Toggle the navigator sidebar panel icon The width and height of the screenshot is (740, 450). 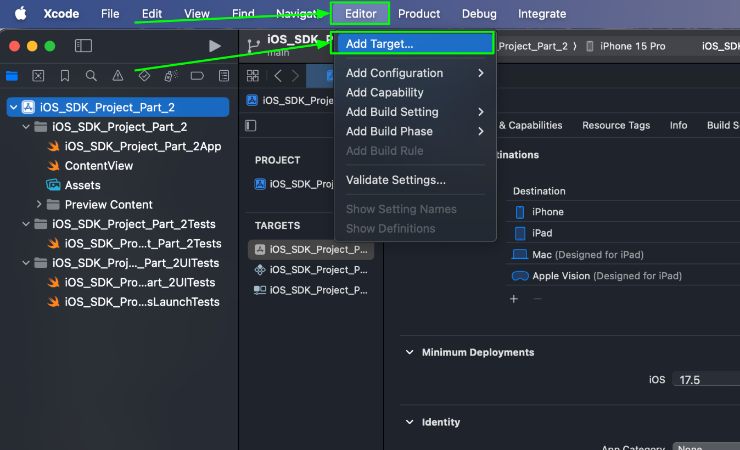coord(83,46)
